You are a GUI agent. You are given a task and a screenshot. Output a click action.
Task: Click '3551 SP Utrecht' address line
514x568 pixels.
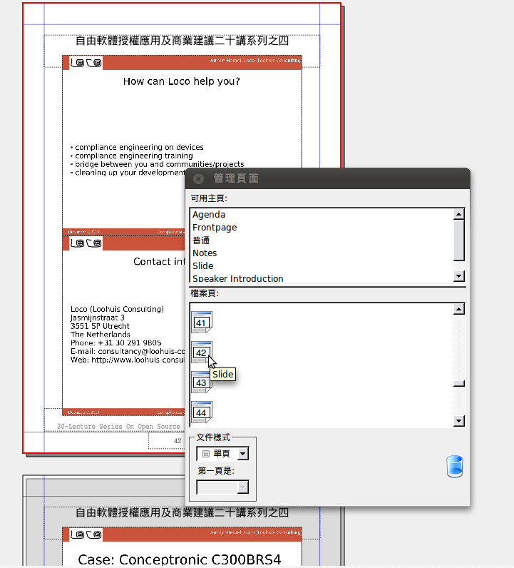click(100, 326)
